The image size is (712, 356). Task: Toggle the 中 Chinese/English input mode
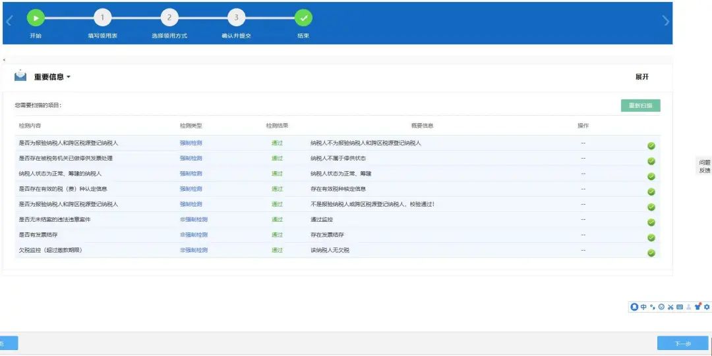point(643,307)
